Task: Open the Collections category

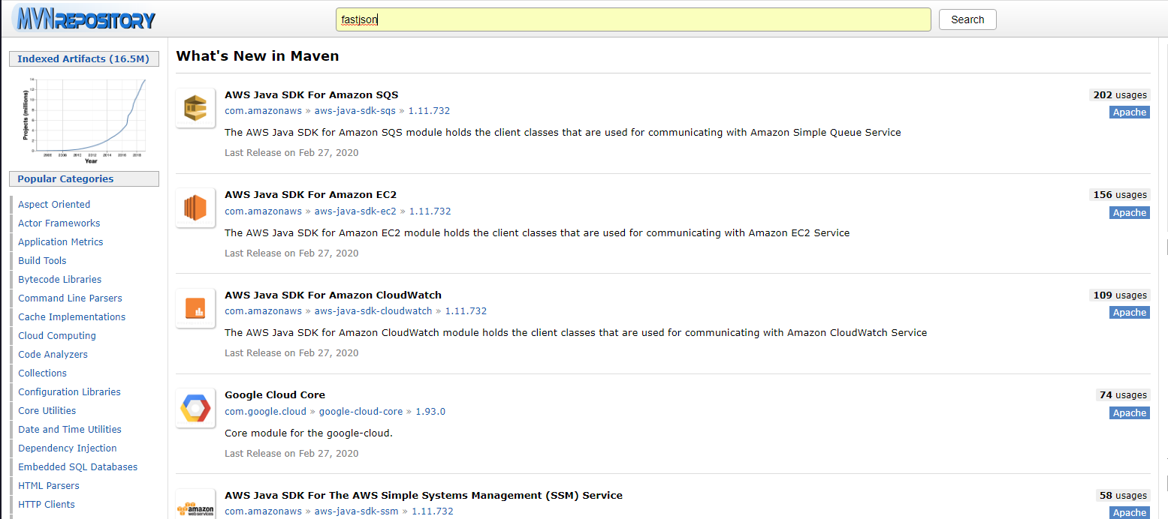Action: [x=43, y=373]
